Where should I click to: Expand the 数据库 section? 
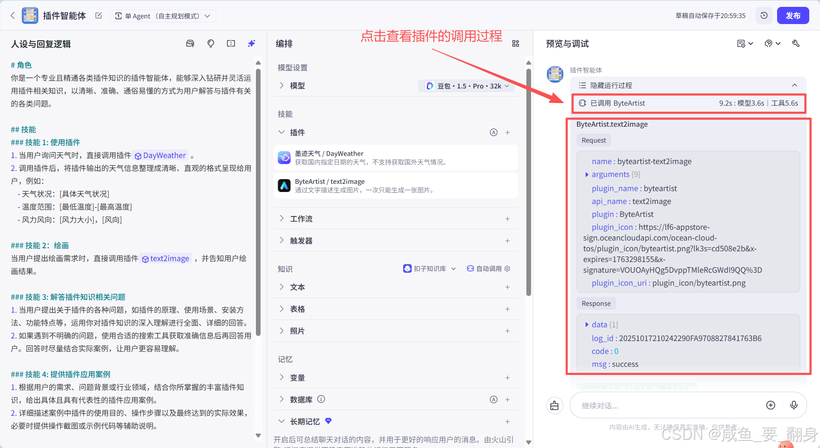point(282,399)
